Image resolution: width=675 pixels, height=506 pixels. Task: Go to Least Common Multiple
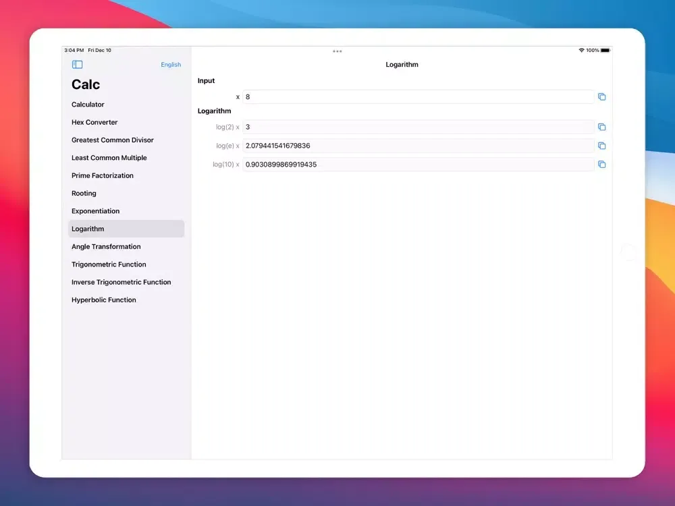click(126, 158)
